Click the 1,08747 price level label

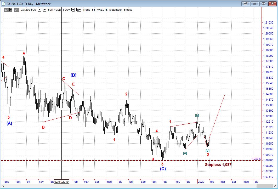click(256, 159)
